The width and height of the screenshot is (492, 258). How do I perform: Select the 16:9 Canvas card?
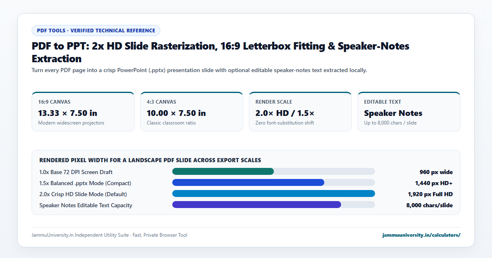click(83, 111)
